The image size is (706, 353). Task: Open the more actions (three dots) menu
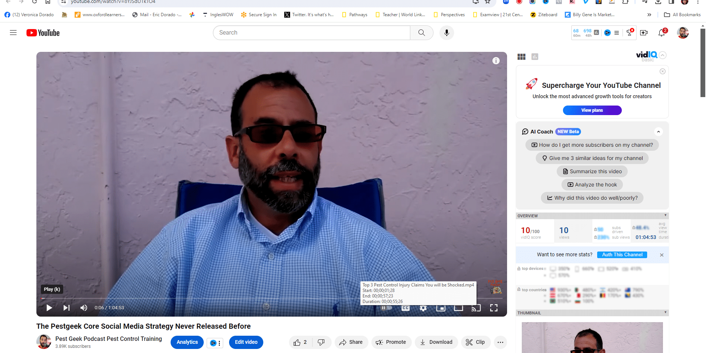(500, 342)
